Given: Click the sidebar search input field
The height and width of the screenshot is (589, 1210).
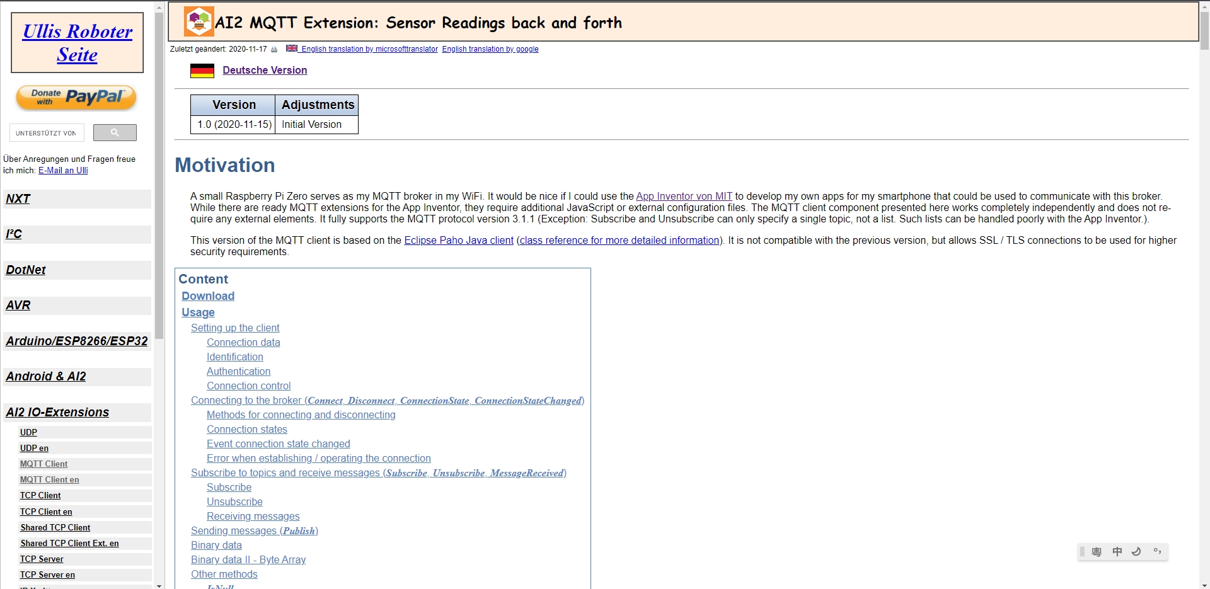Looking at the screenshot, I should 47,133.
